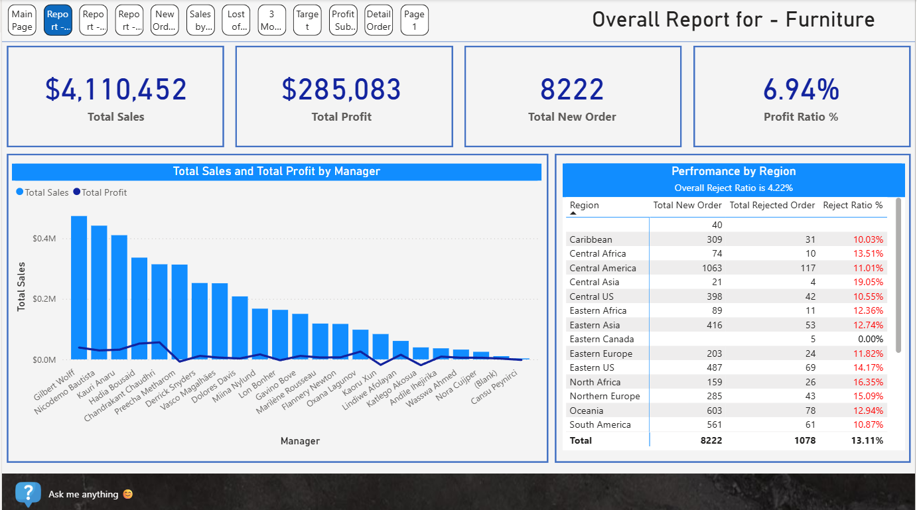917x510 pixels.
Task: Click the Sales by navigation button
Action: pos(200,19)
